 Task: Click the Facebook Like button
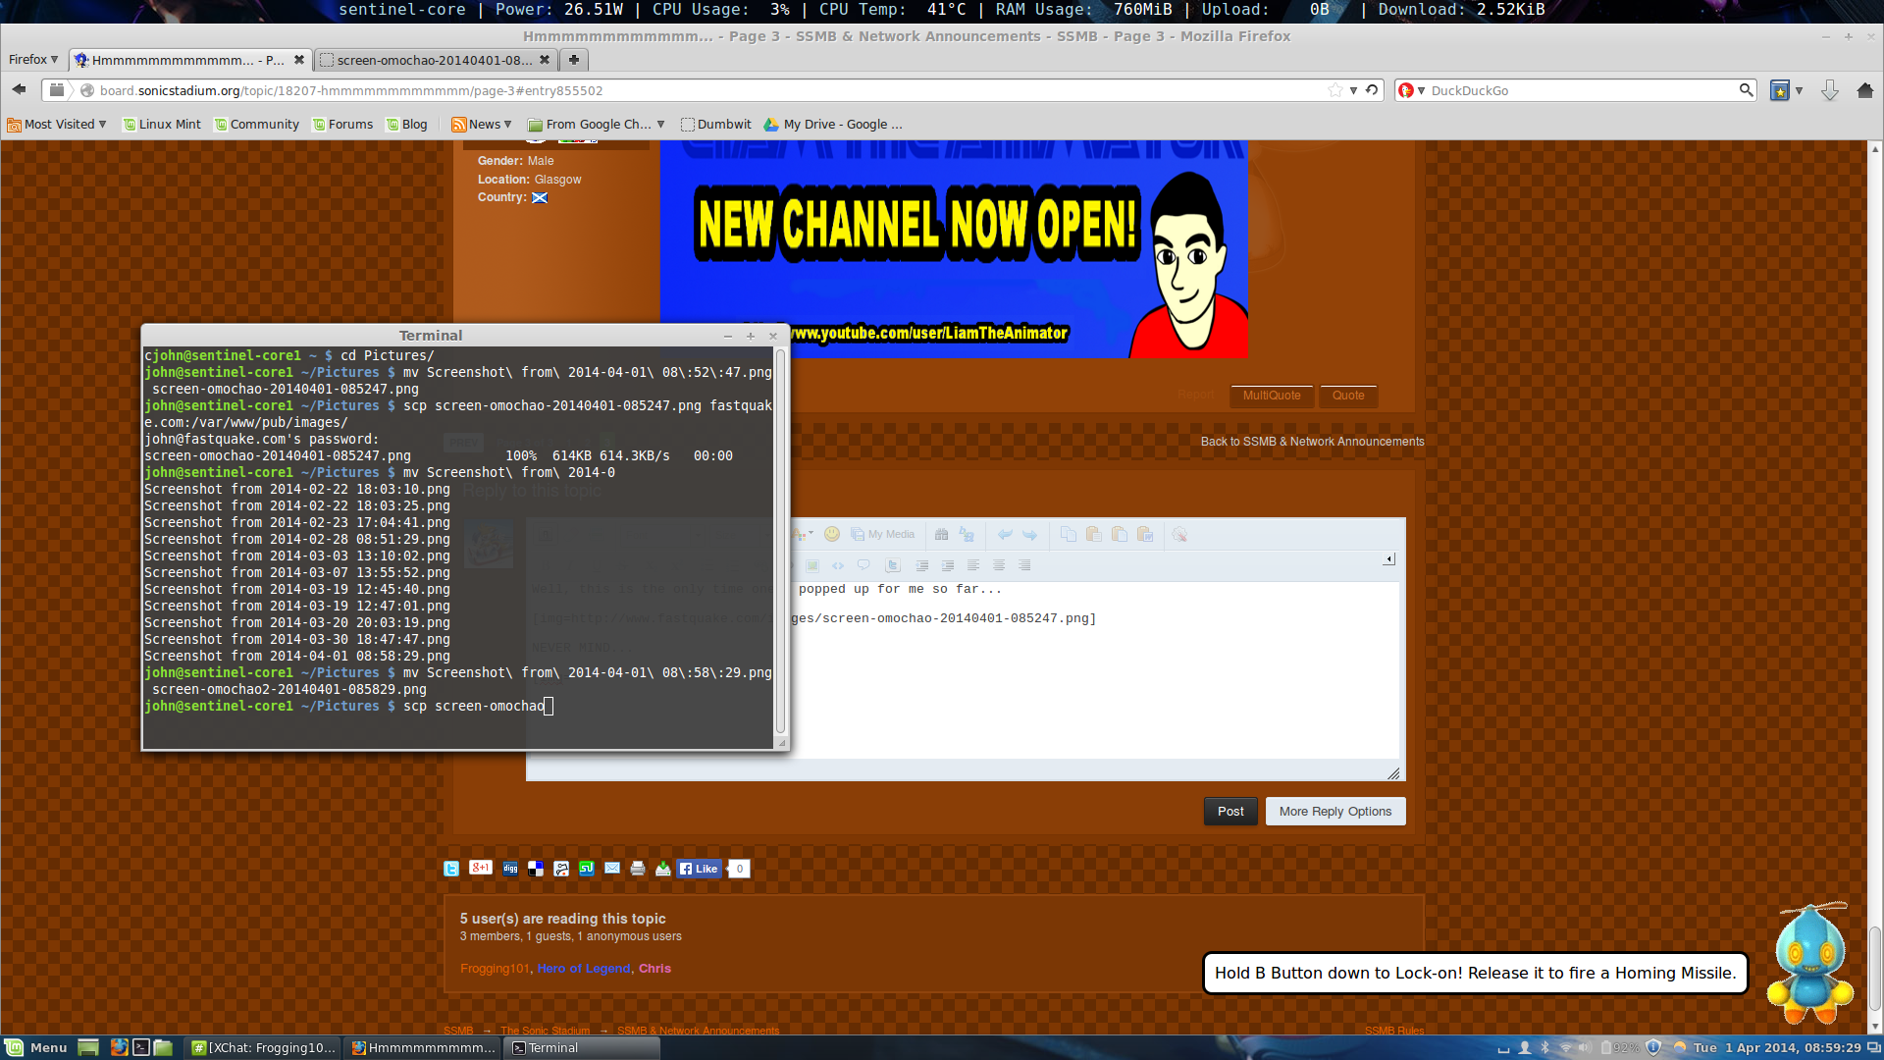point(700,869)
